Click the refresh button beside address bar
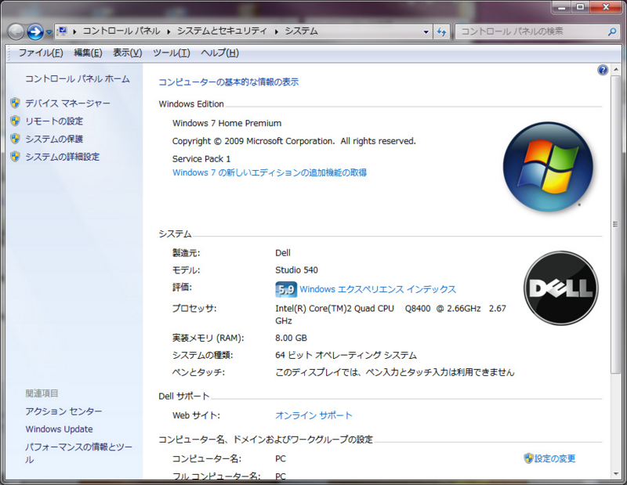This screenshot has width=627, height=485. click(441, 31)
